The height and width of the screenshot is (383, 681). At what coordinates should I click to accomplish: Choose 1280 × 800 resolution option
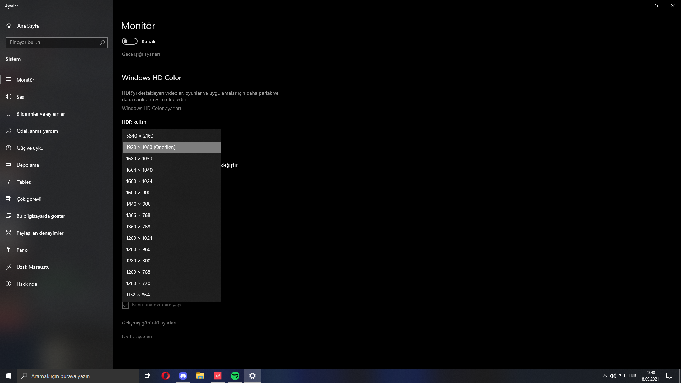[171, 261]
